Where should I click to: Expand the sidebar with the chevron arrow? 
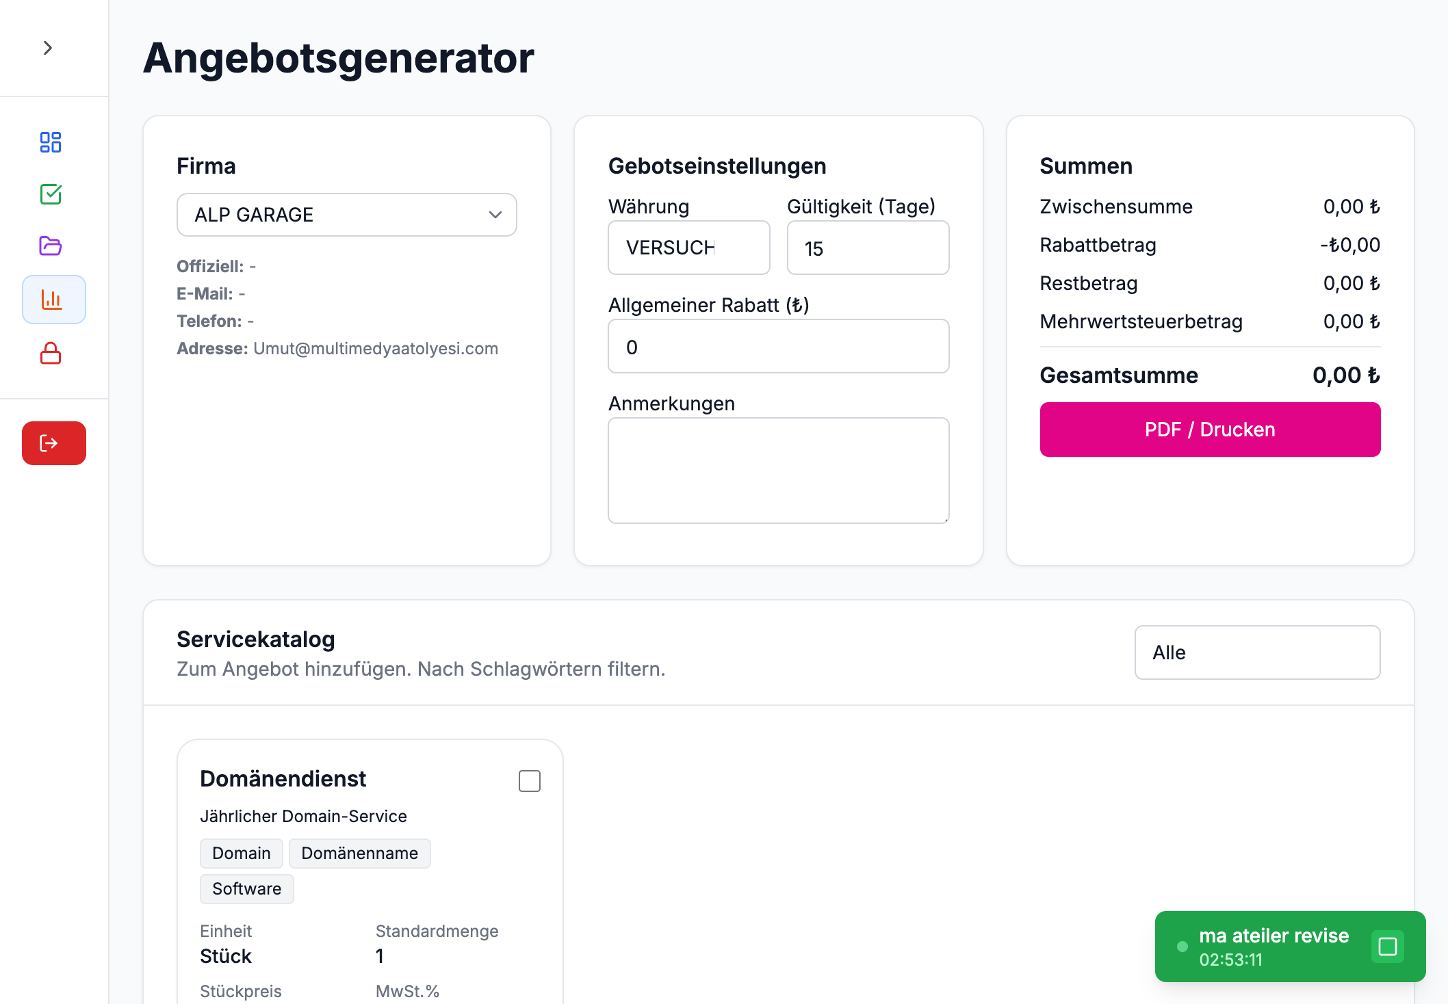48,48
